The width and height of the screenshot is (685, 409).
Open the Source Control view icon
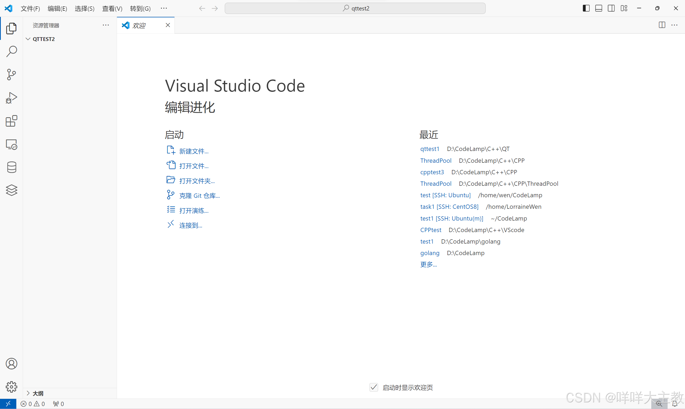point(11,74)
